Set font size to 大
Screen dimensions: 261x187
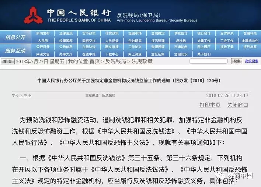pos(21,96)
